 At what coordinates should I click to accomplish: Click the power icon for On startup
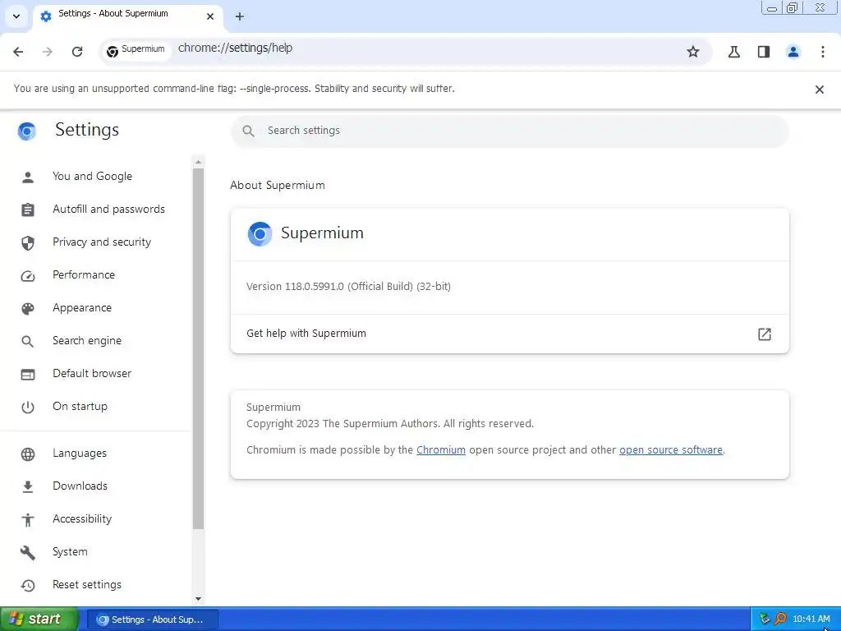click(x=28, y=408)
